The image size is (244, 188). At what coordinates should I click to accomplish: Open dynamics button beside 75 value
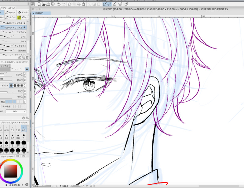click(25, 91)
